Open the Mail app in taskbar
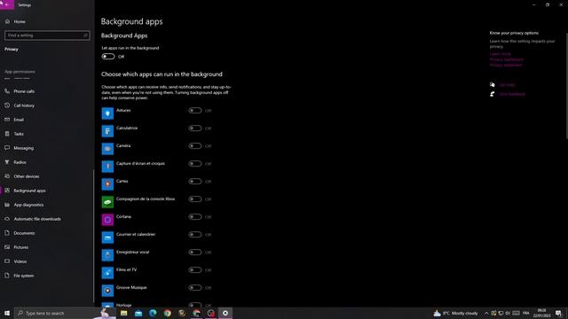 (138, 313)
